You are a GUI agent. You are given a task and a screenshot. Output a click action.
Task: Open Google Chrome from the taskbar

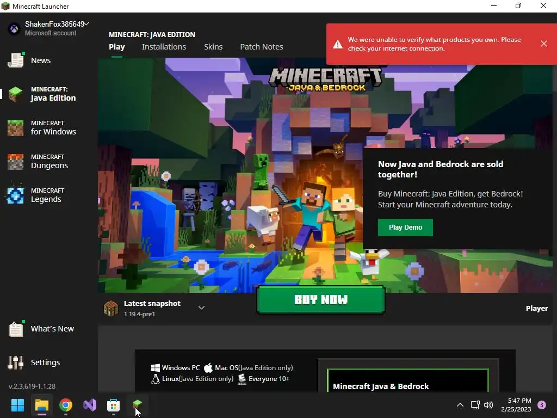click(66, 405)
